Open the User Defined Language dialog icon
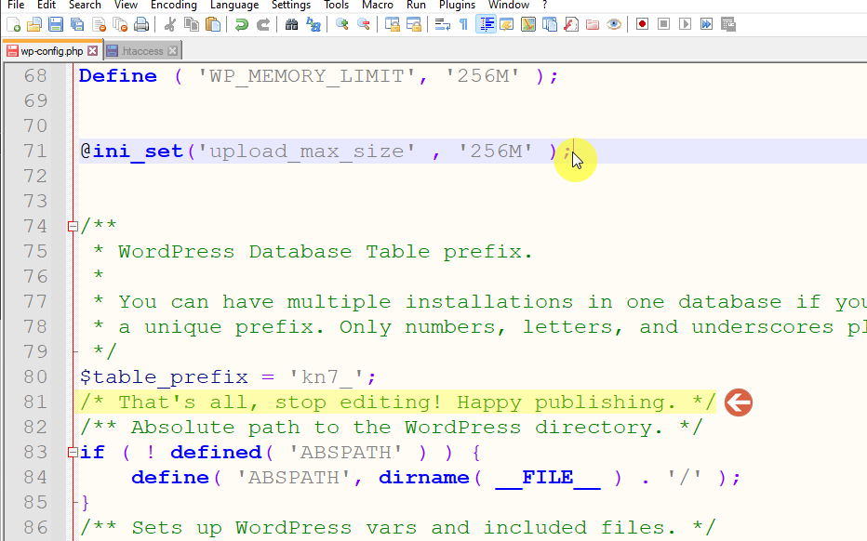The image size is (867, 541). [506, 24]
